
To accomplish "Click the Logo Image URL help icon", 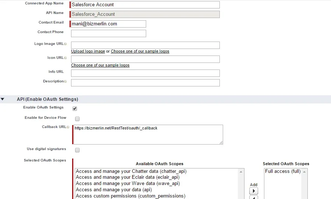I will [66, 44].
